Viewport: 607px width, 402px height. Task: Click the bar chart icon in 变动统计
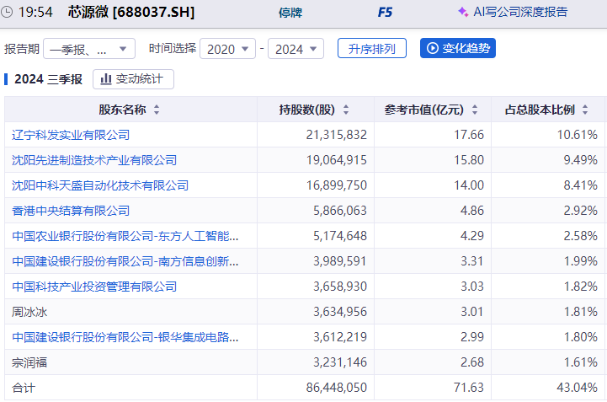click(x=106, y=79)
